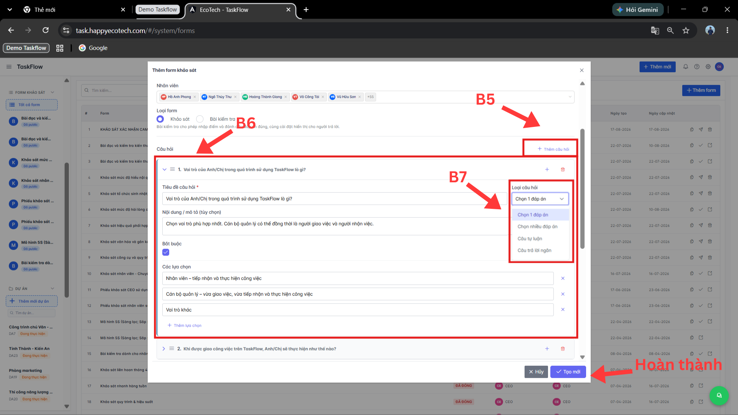The width and height of the screenshot is (738, 415).
Task: Choose Câu trả lời ngắn option
Action: 540,251
